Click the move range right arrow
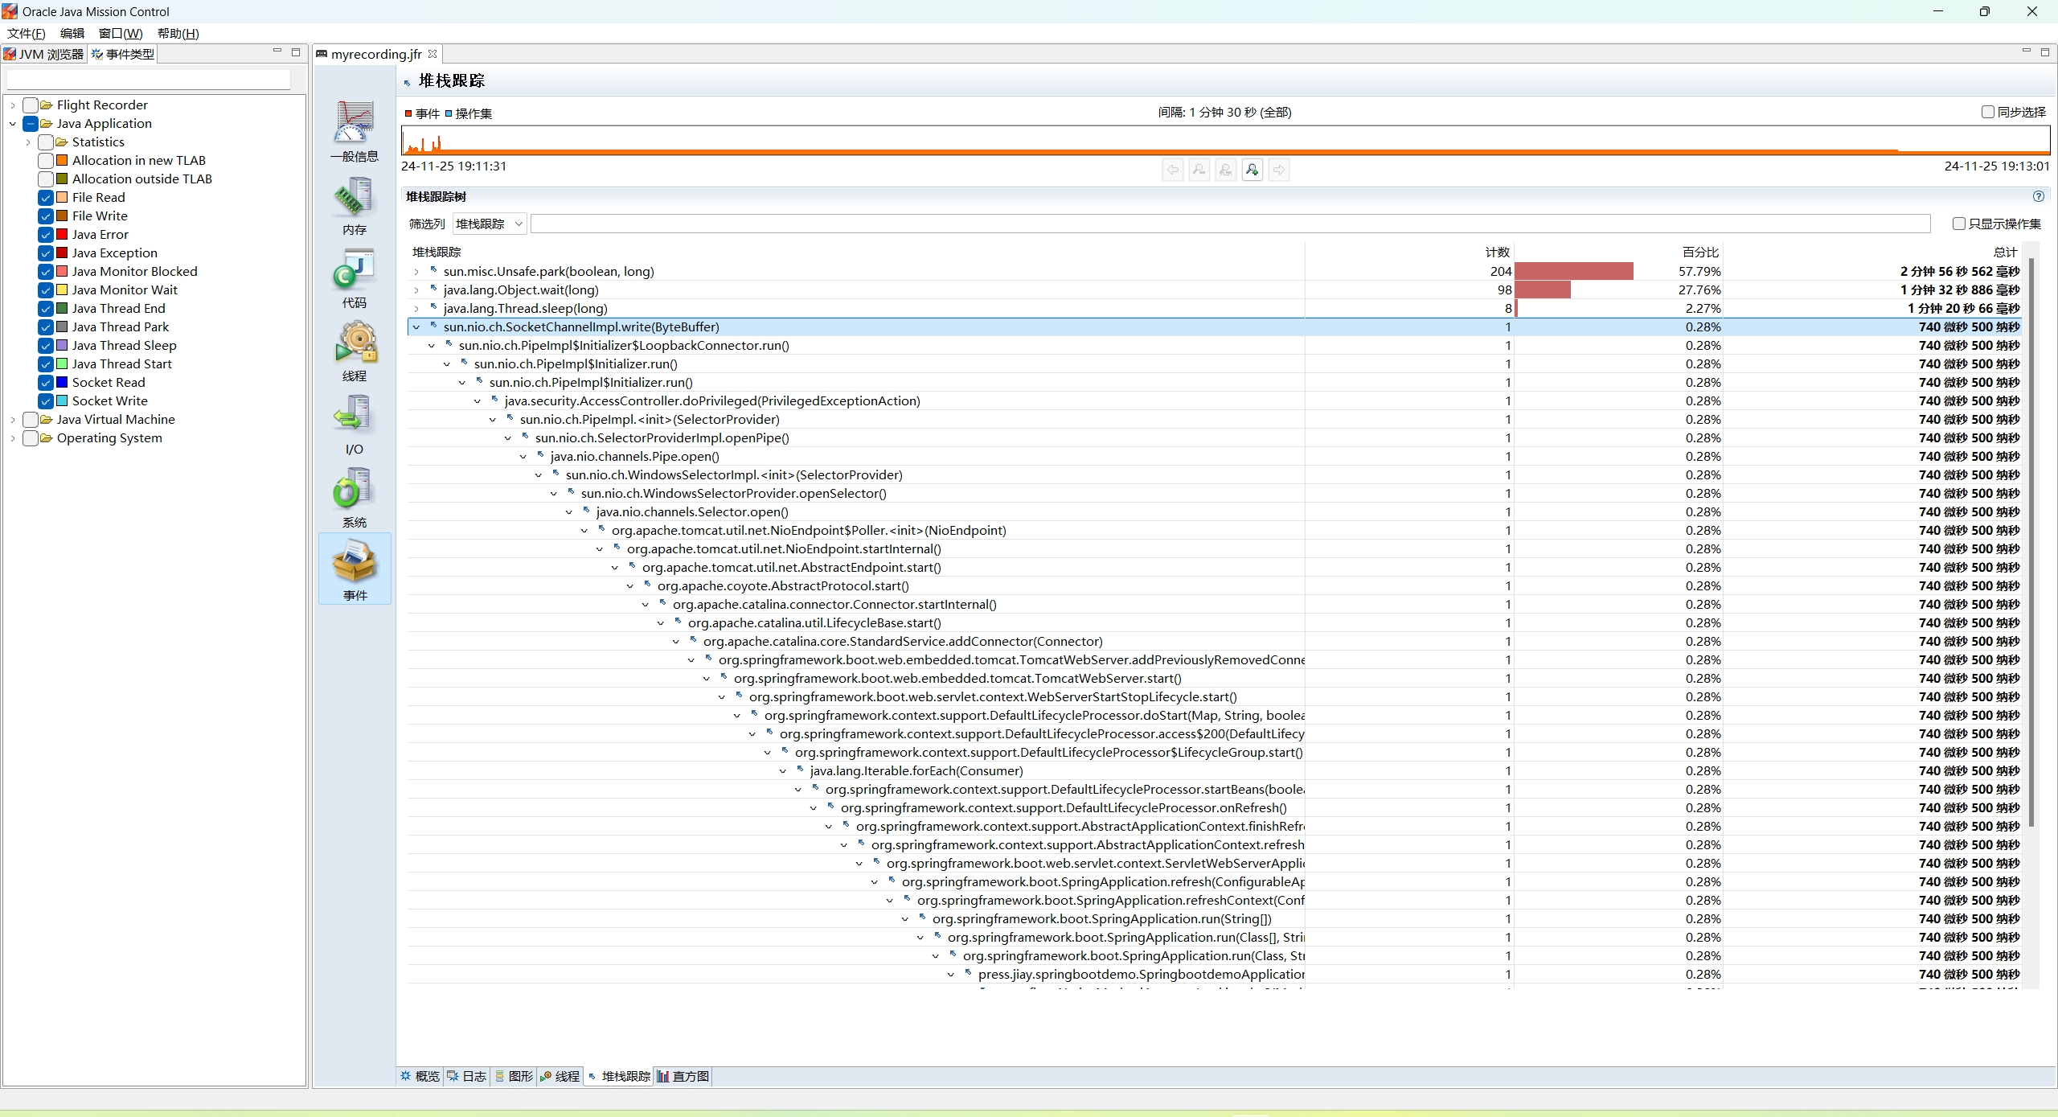Screen dimensions: 2058x1117 tap(1278, 170)
